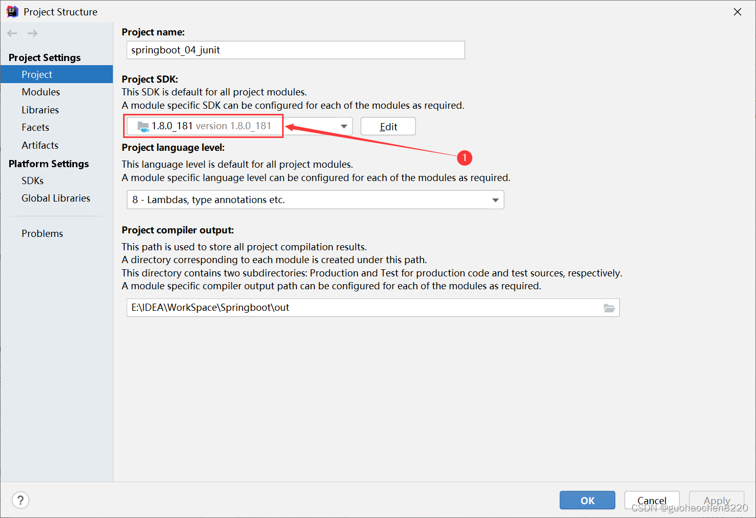The image size is (756, 518).
Task: Click the back navigation arrow
Action: pos(12,33)
